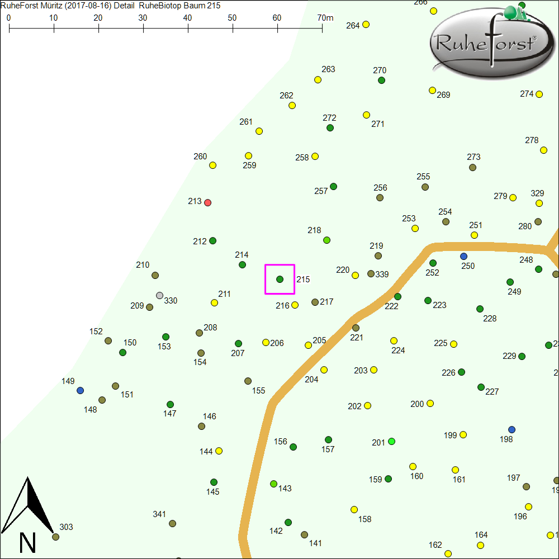
Task: Click the 70m mark on scale bar
Action: coord(322,26)
